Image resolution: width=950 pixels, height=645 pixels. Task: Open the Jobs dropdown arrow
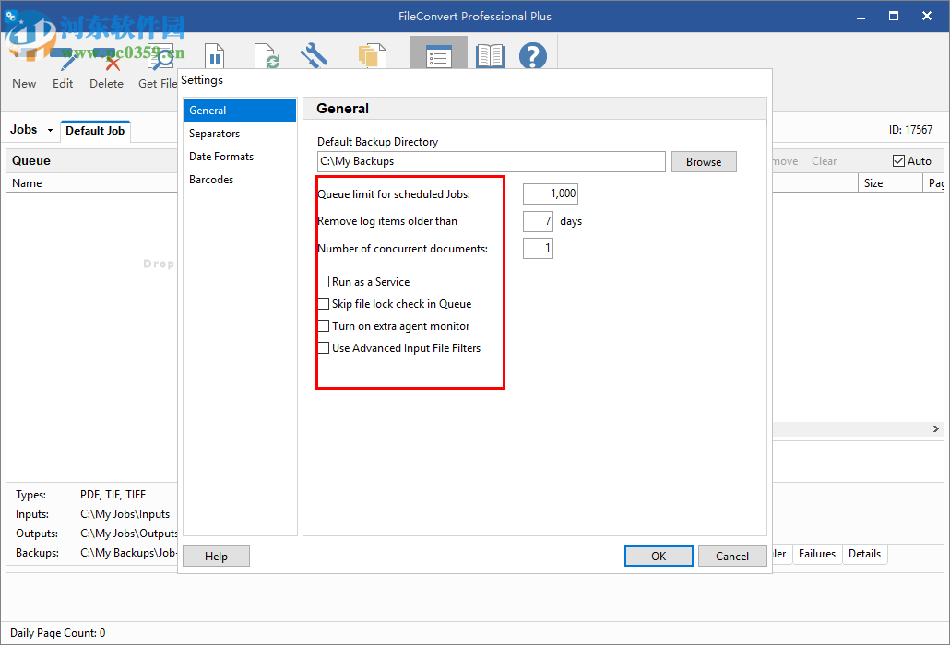pyautogui.click(x=52, y=130)
